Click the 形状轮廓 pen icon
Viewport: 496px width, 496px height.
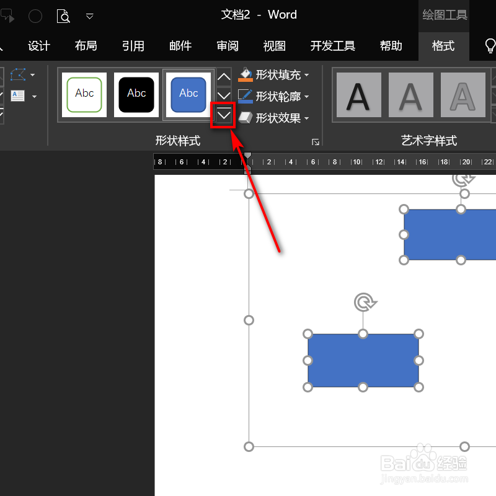point(245,96)
